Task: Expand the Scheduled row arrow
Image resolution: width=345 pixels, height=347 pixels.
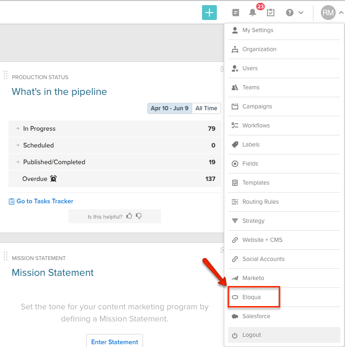Action: pyautogui.click(x=18, y=146)
